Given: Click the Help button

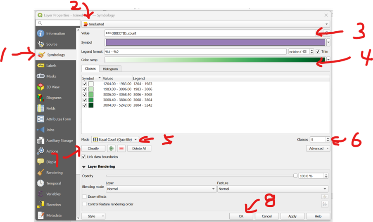Looking at the screenshot, I should pos(318,216).
